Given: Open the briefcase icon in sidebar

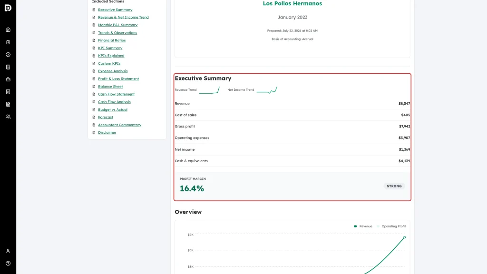Looking at the screenshot, I should click(8, 79).
